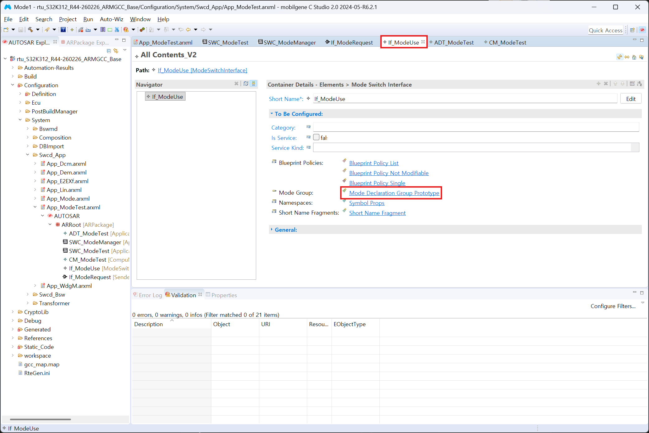Click the sort A-Z icon in Container Details
Viewport: 649px width, 433px height.
pos(640,83)
